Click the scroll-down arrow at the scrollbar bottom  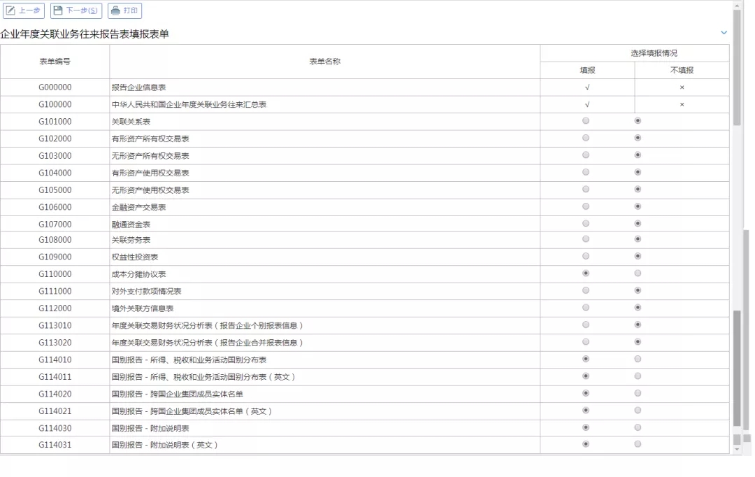point(737,450)
